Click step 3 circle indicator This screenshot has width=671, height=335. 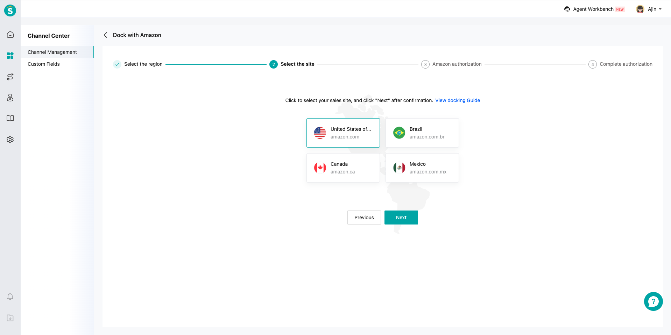[425, 64]
